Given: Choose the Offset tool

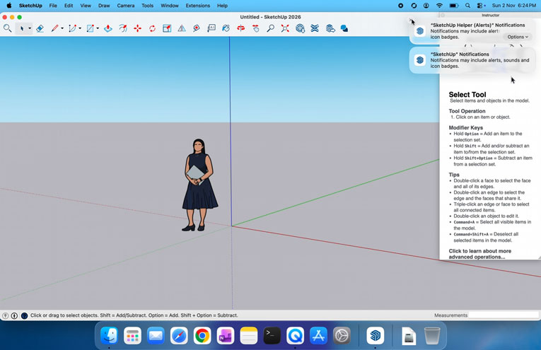Looking at the screenshot, I should (123, 28).
